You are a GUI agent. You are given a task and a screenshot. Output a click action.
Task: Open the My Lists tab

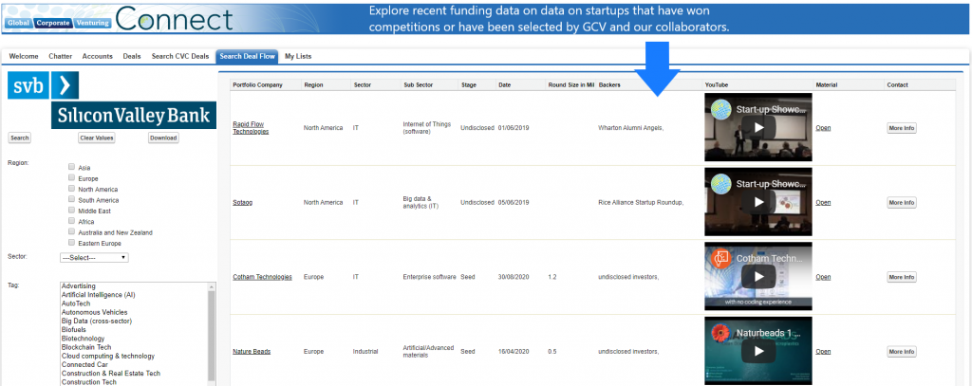[297, 57]
